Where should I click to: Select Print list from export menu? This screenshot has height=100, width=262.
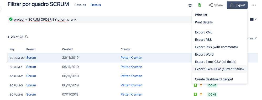click(220, 15)
